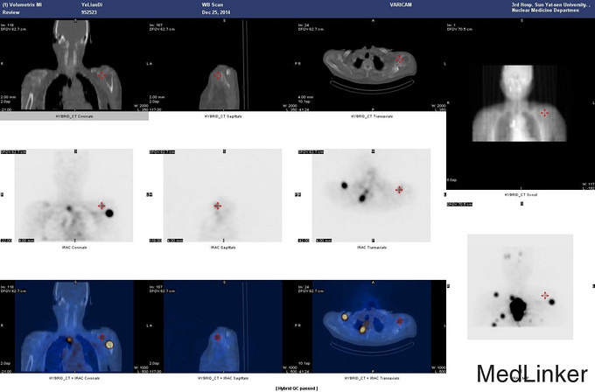Screen dimensions: 595x392
Task: Click red crosshair in CT Sagittal view
Action: (x=218, y=76)
